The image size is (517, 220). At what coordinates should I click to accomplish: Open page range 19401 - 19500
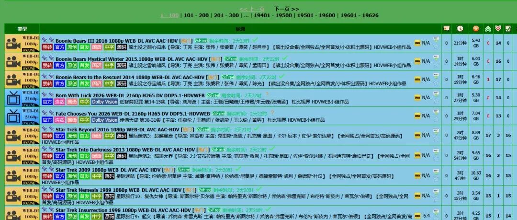coord(273,15)
